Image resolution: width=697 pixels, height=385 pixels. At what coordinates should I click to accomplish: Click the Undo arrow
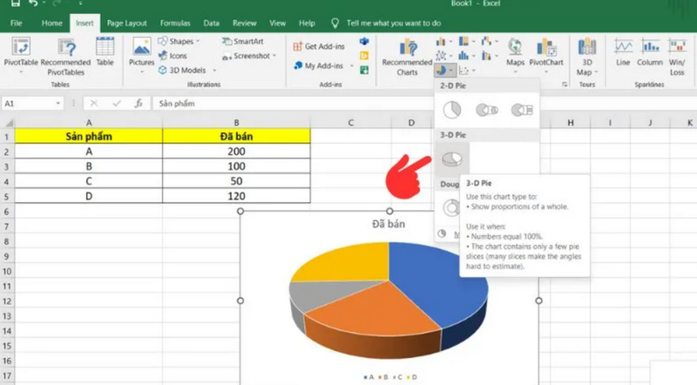(x=33, y=3)
